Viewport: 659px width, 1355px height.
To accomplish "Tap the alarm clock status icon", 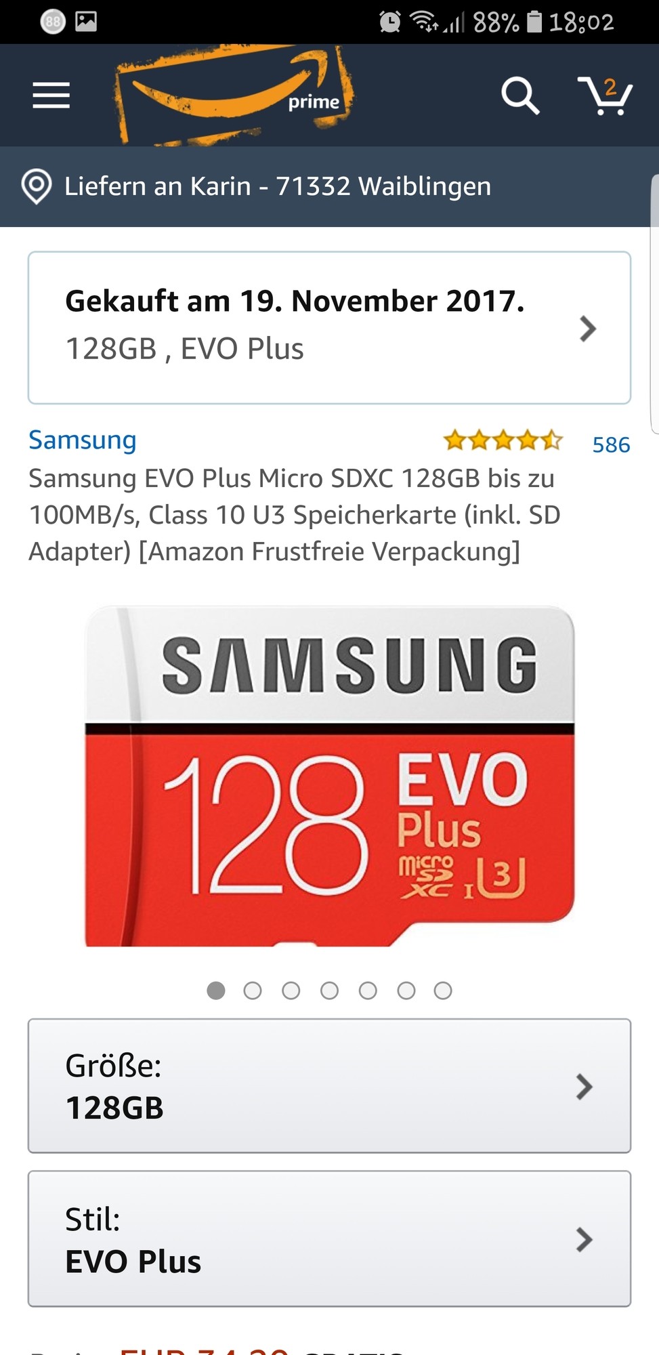I will [x=389, y=22].
